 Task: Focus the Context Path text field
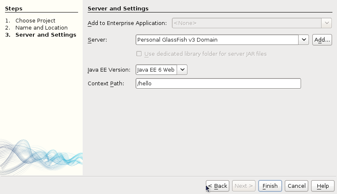point(218,83)
